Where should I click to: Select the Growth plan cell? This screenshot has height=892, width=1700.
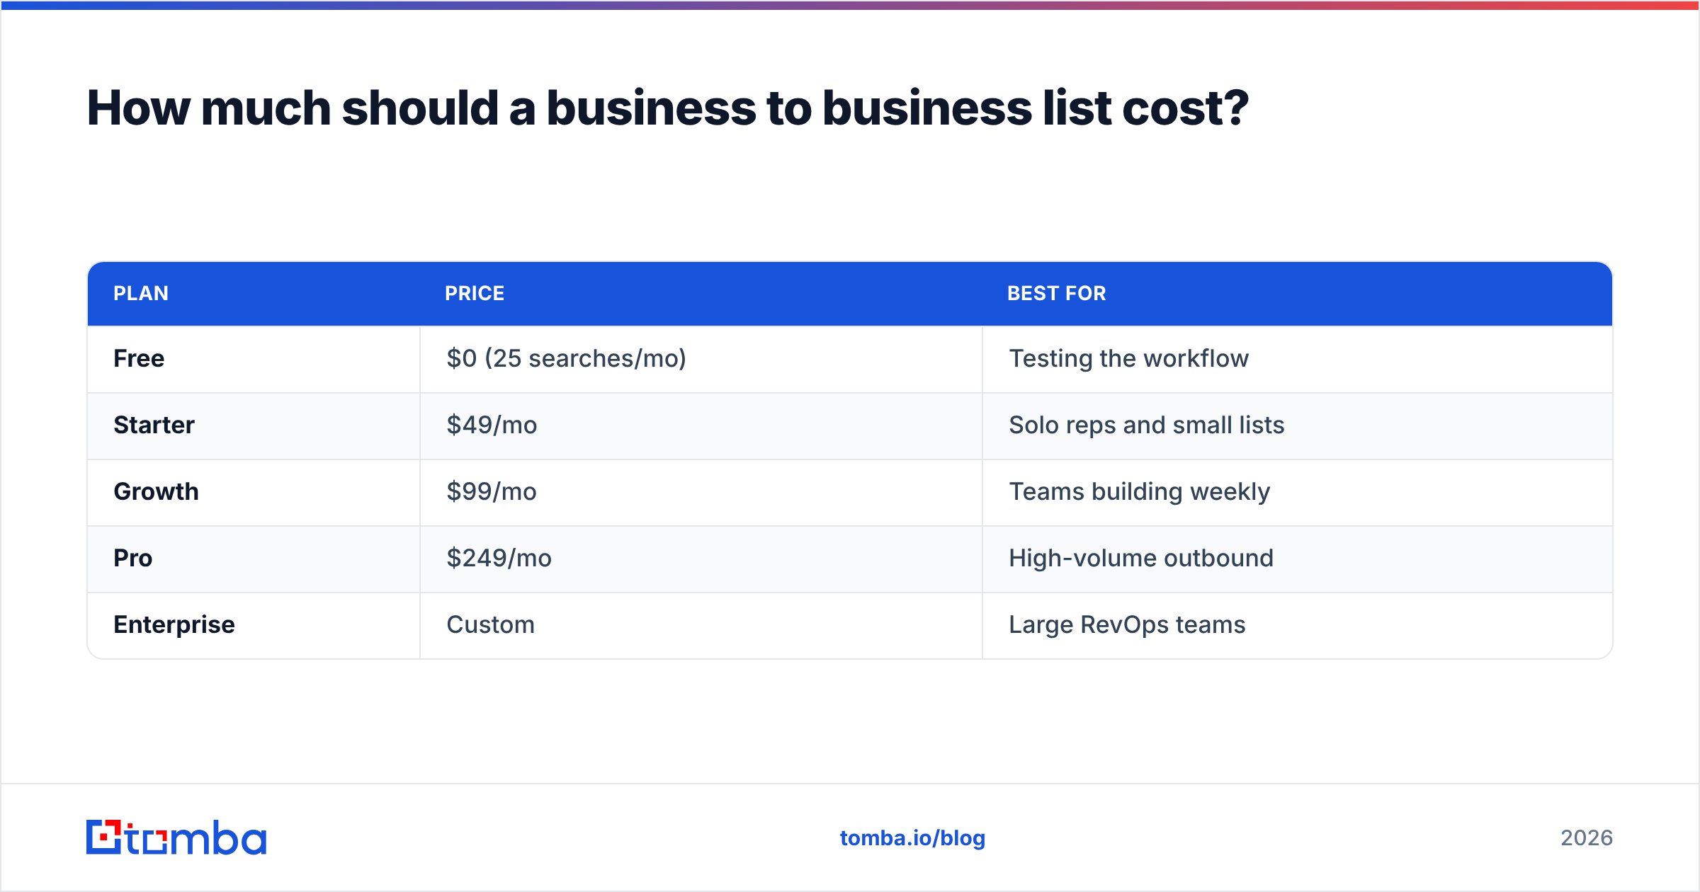point(254,492)
